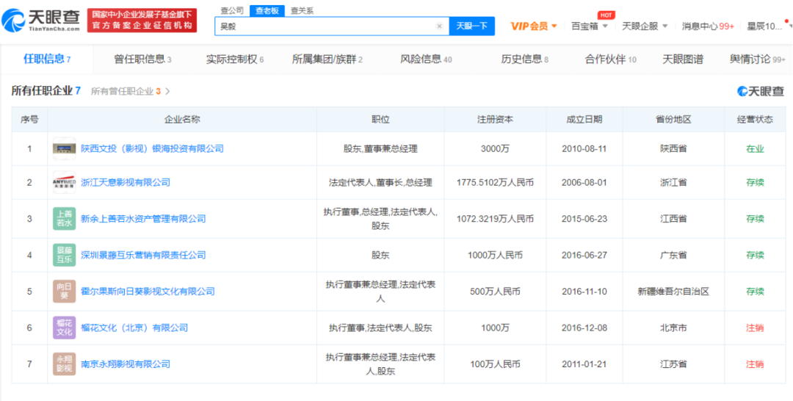793x401 pixels.
Task: Click the official 备案企业征信机构 red banner
Action: click(142, 21)
